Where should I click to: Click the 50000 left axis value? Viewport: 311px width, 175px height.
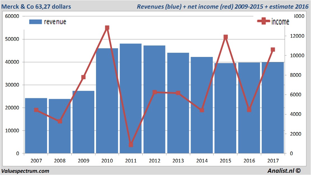(12, 39)
